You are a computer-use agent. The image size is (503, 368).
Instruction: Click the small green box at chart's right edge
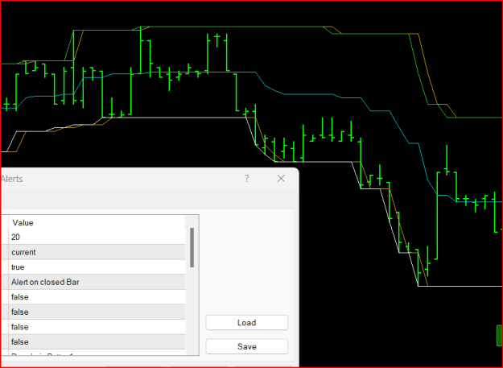tap(500, 335)
